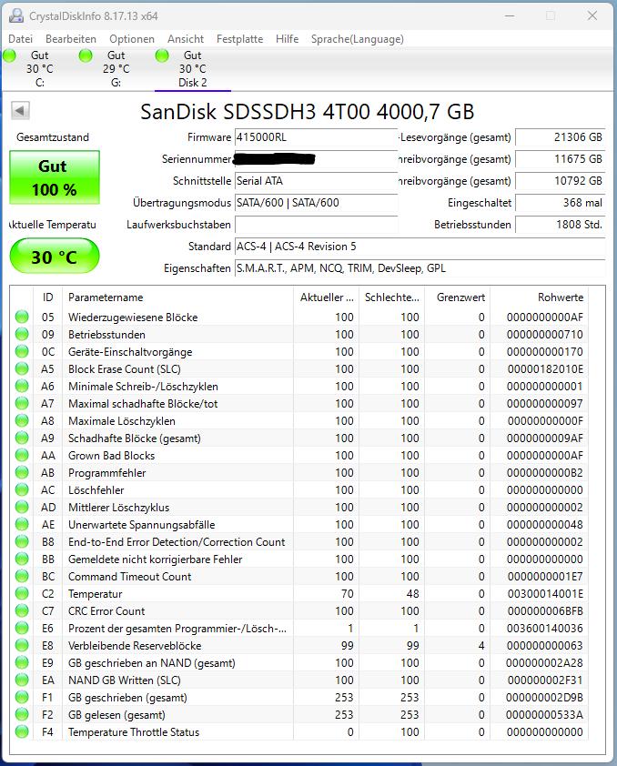This screenshot has width=617, height=766.
Task: Click the Schnittstelle field Serial ATA
Action: click(316, 181)
